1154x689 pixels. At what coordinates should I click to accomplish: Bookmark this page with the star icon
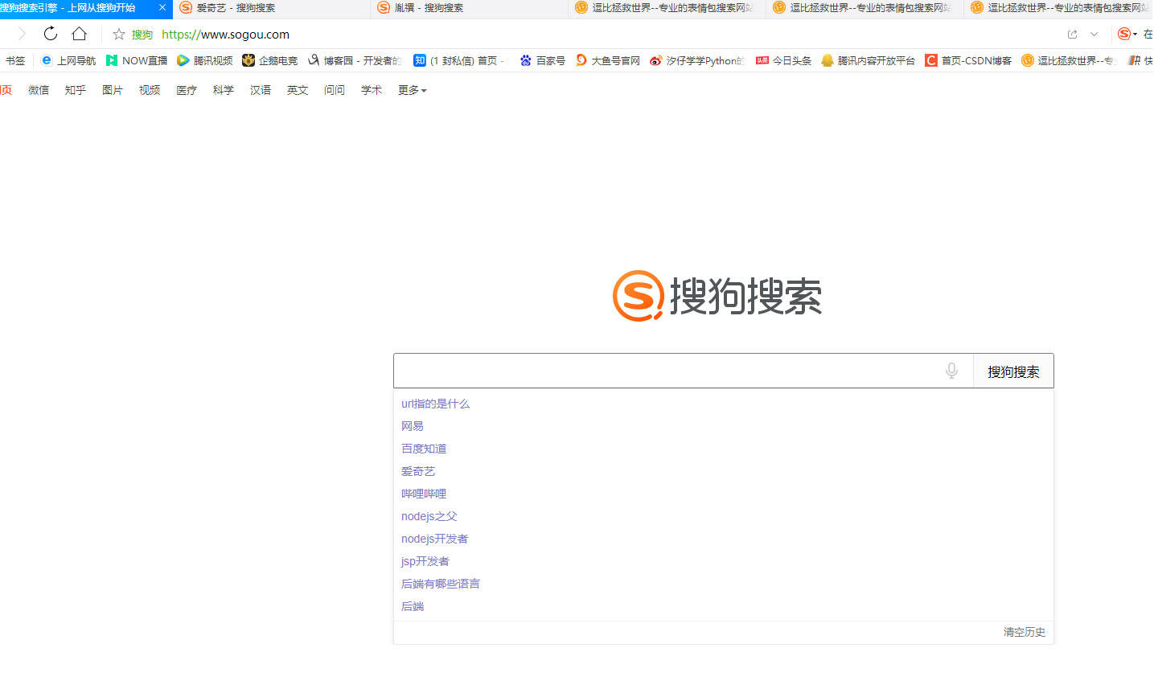point(119,34)
